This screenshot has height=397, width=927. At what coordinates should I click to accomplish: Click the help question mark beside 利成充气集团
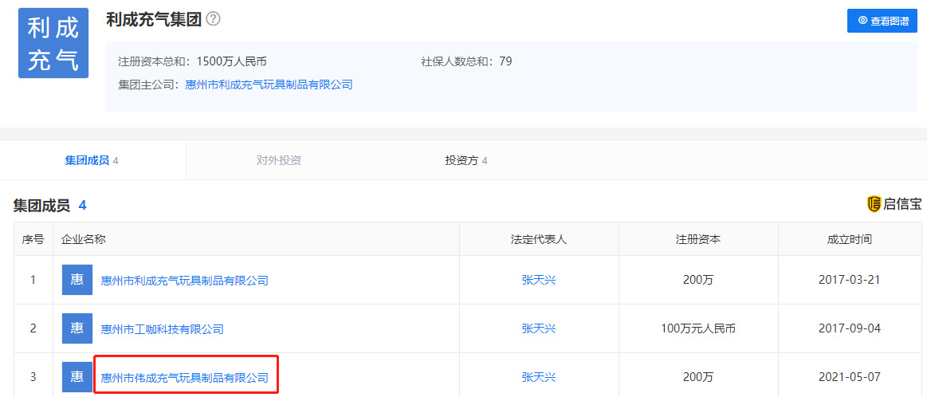(x=214, y=19)
